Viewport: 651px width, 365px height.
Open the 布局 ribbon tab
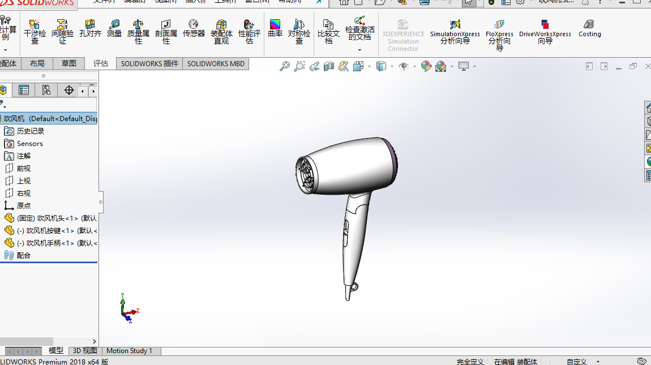pos(37,63)
